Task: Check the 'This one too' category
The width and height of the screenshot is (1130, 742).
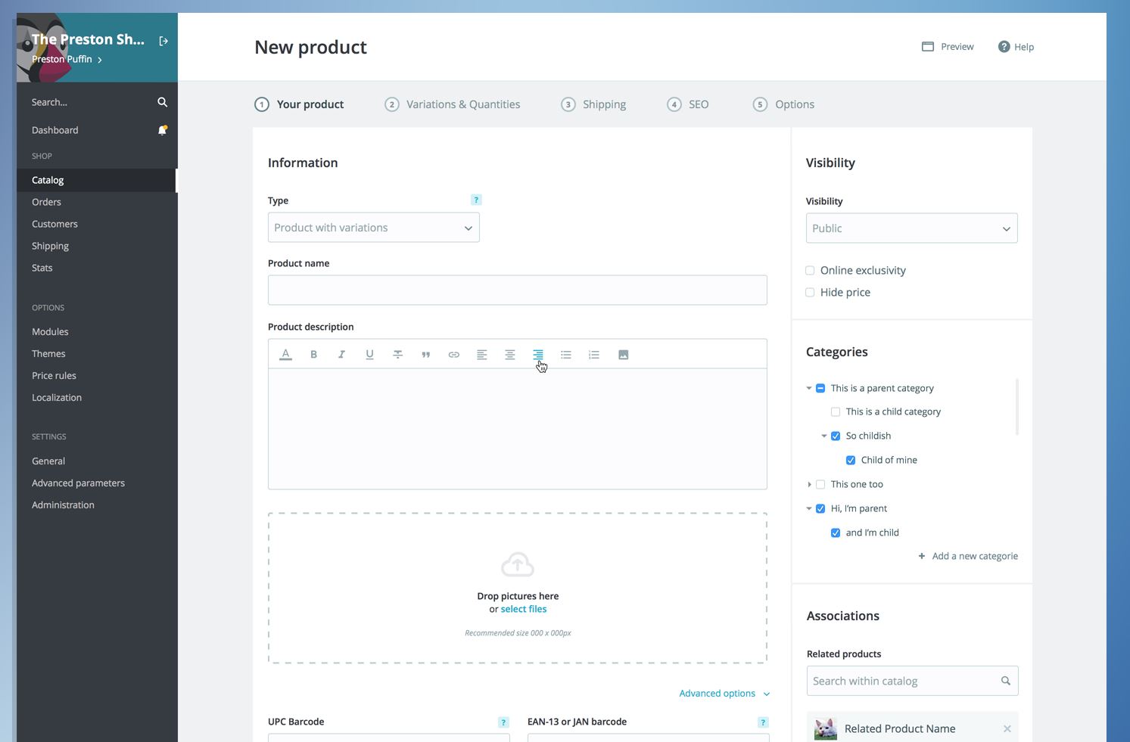Action: tap(820, 484)
